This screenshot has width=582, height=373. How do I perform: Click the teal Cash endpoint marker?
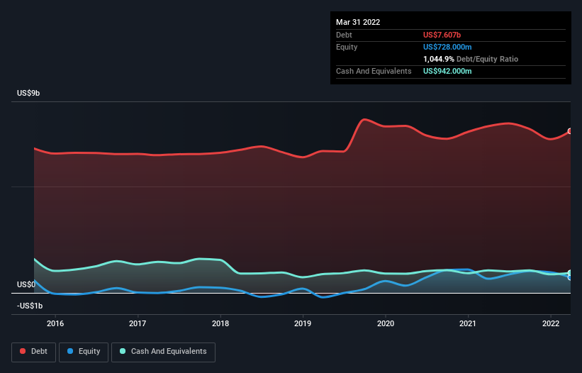point(570,273)
